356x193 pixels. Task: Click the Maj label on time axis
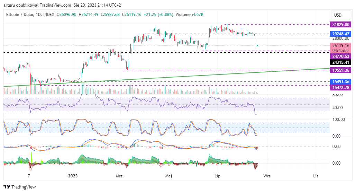(168, 176)
